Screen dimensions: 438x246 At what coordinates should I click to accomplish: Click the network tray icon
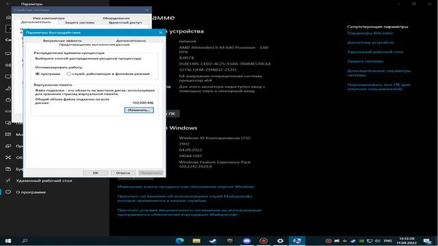[x=370, y=241]
